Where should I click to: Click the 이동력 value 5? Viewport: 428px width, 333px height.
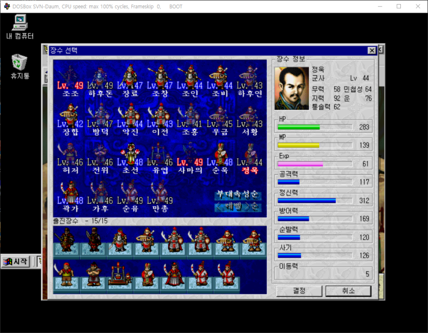point(368,274)
